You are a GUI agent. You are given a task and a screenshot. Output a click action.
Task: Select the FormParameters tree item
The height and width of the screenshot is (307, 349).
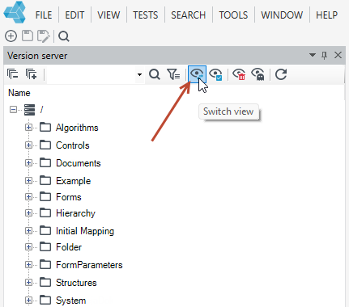(x=89, y=265)
